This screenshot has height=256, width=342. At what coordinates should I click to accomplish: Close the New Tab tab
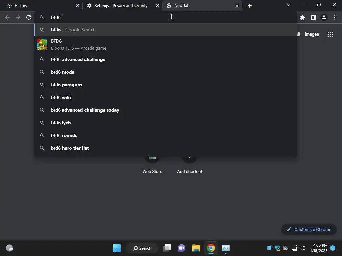point(237,6)
